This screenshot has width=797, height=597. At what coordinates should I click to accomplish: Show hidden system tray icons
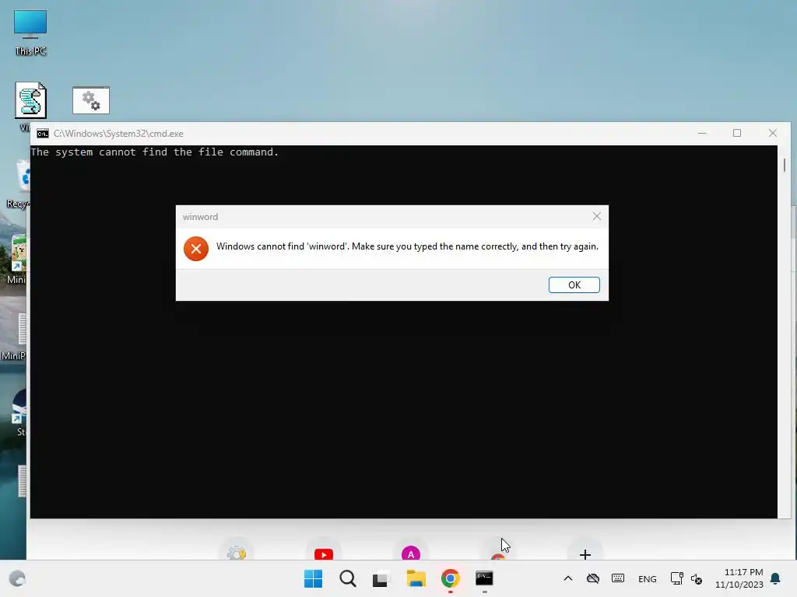coord(568,578)
